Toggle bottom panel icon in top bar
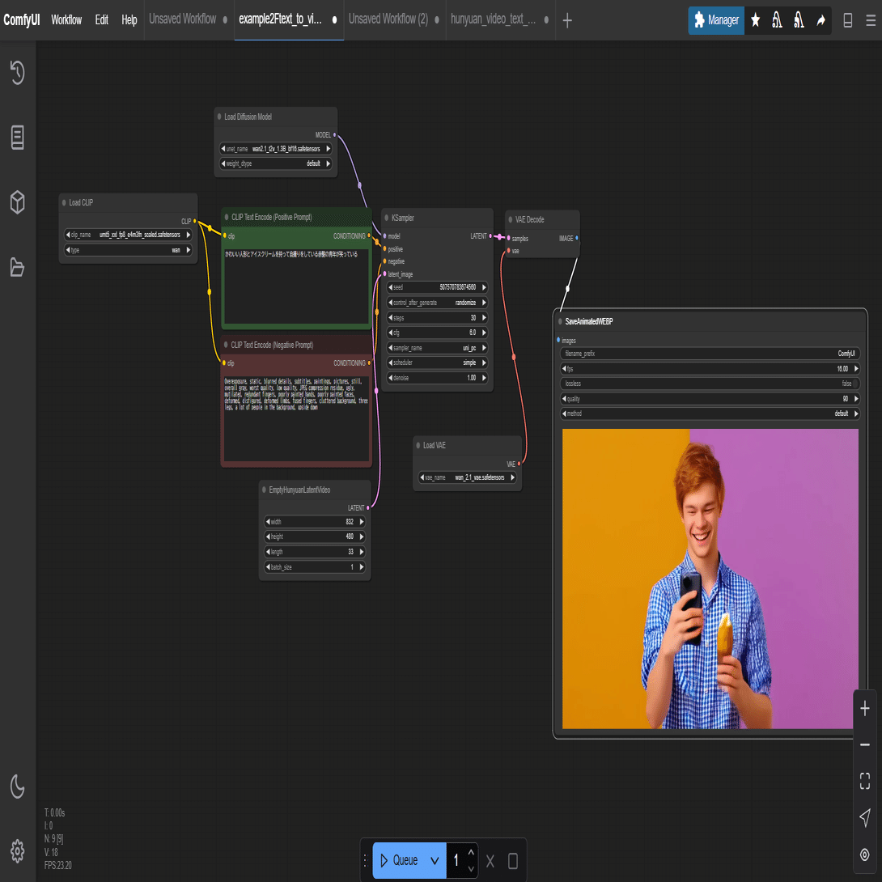The width and height of the screenshot is (882, 882). [x=848, y=21]
